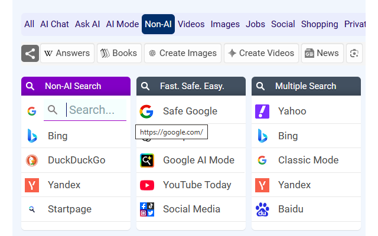Screen dimensions: 378x236
Task: Click the magnifier icon inside search field
Action: point(53,110)
